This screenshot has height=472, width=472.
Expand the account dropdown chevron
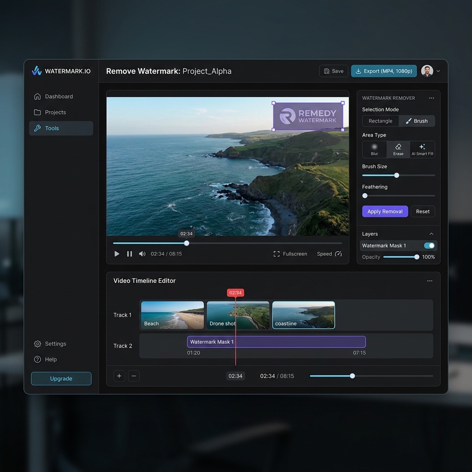[438, 71]
